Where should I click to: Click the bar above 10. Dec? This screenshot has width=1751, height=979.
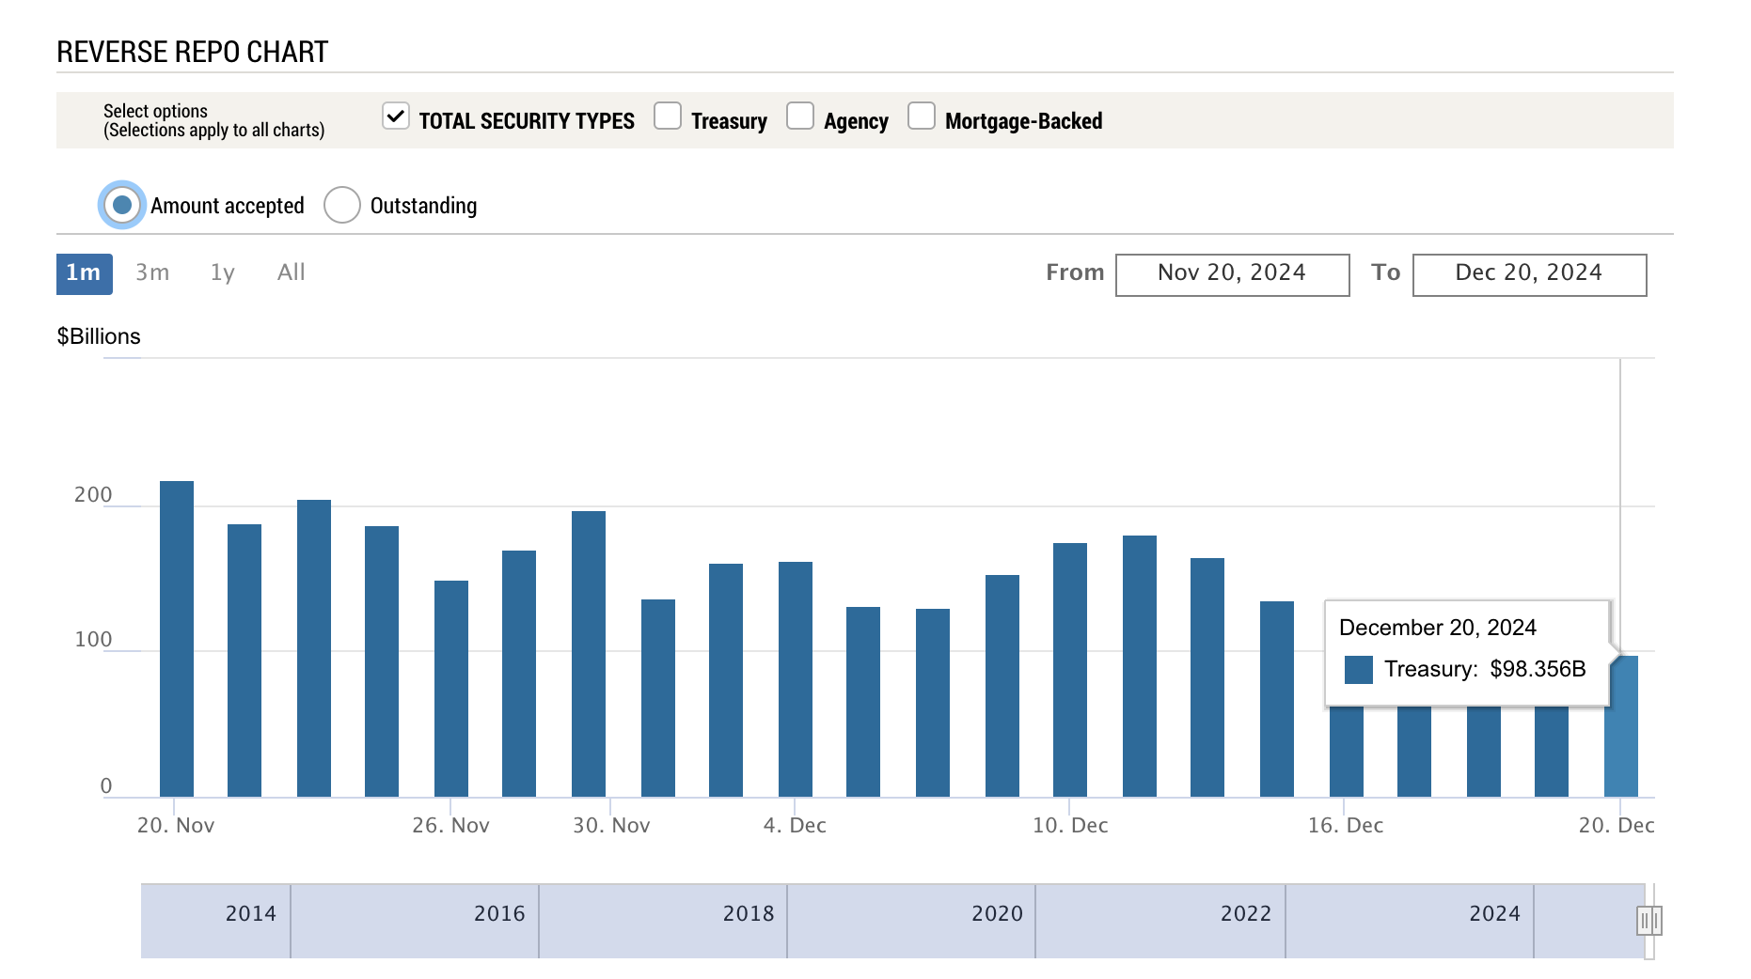(1070, 670)
